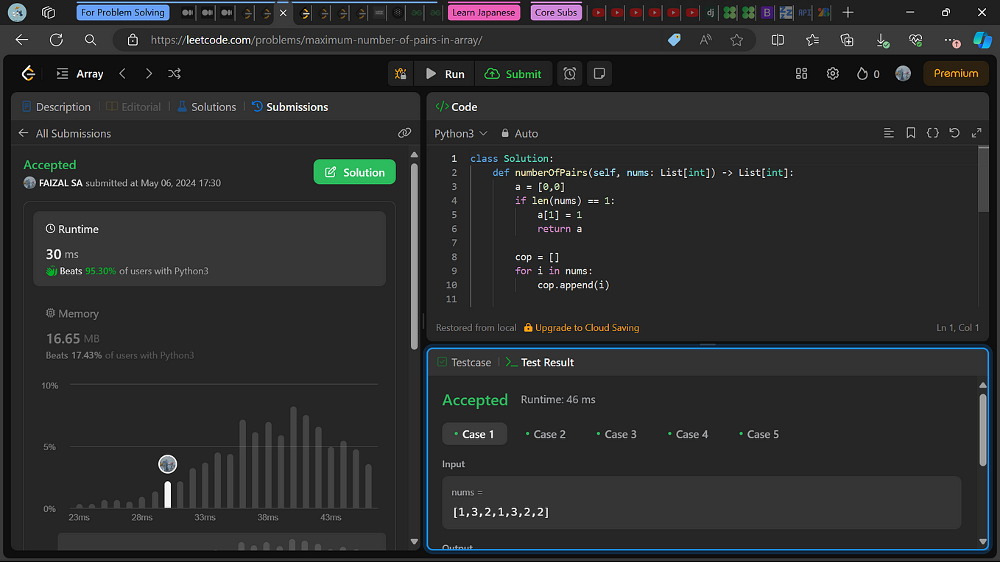Click the format code lines icon

889,133
